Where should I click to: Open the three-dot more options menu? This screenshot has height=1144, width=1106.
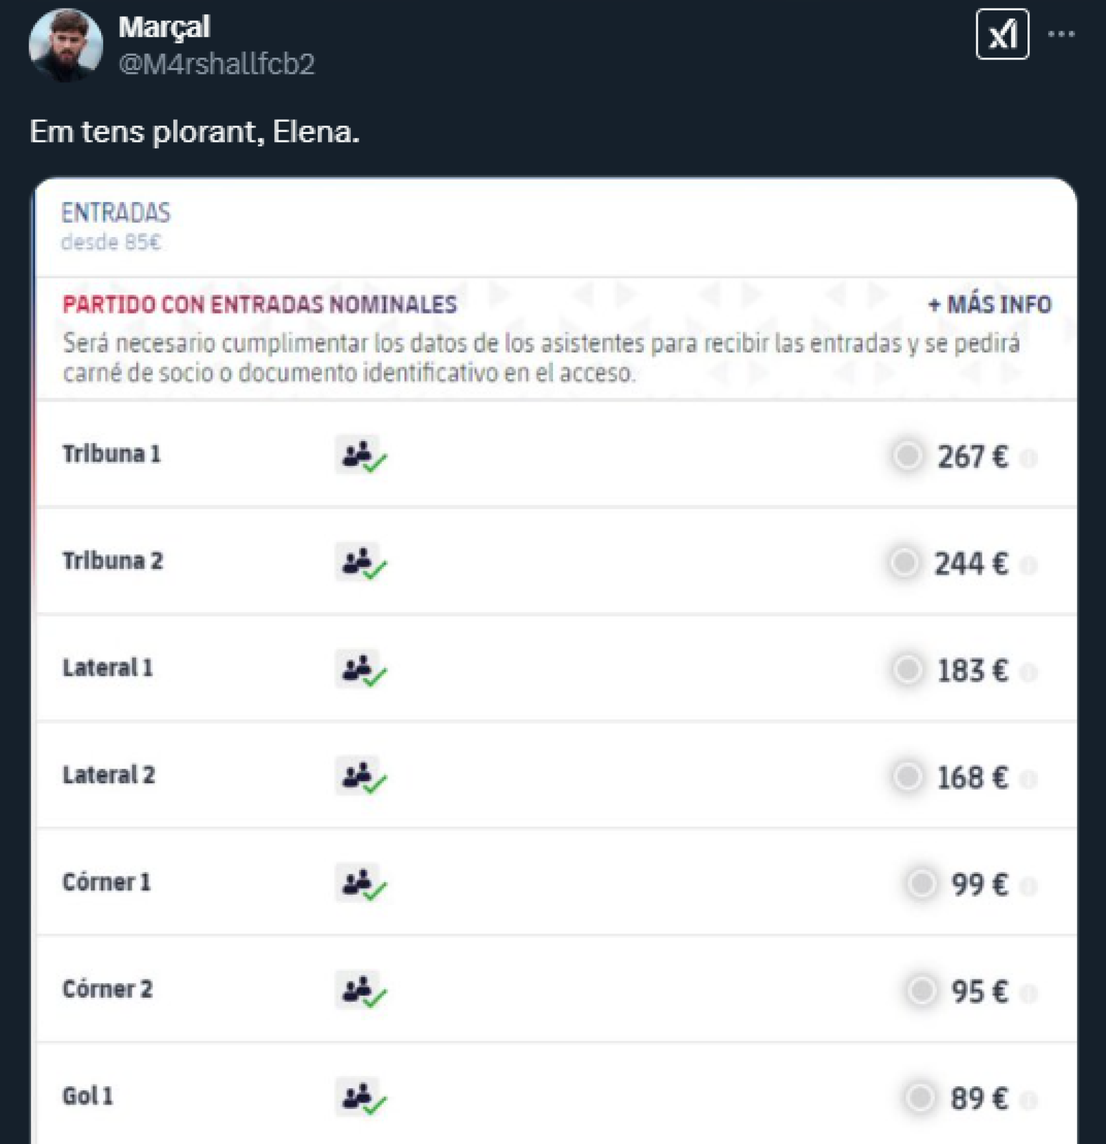[1061, 34]
